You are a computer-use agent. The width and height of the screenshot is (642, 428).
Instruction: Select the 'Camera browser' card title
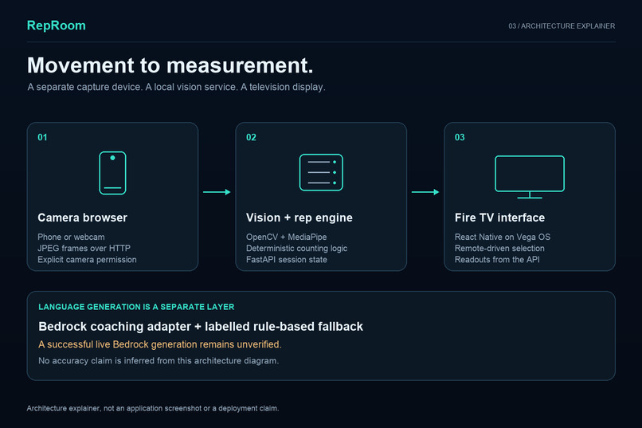[x=82, y=218]
